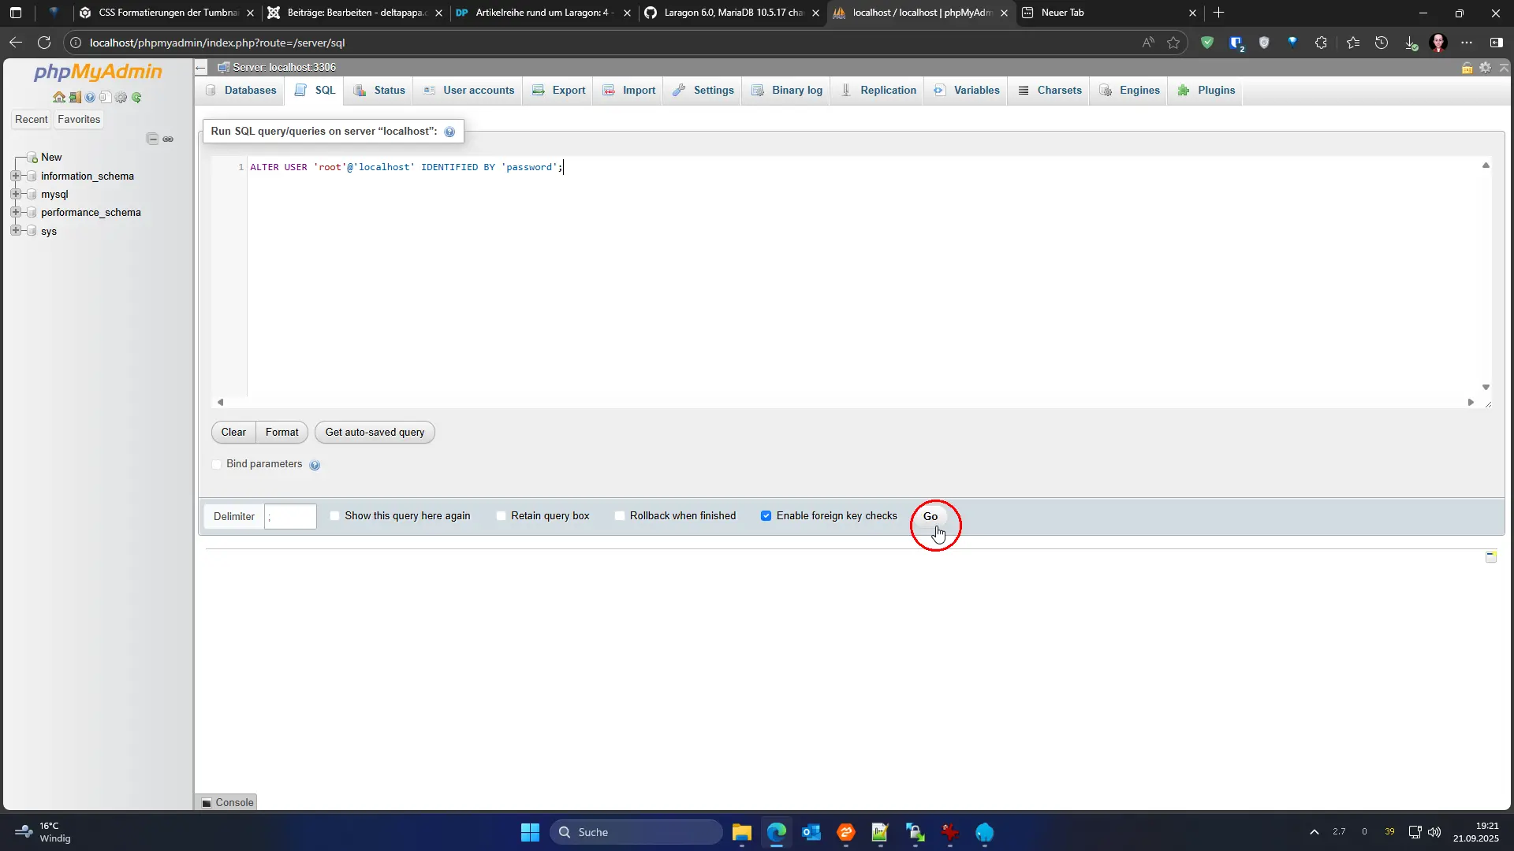Uncheck Enable foreign key checks
1514x851 pixels.
(x=766, y=516)
